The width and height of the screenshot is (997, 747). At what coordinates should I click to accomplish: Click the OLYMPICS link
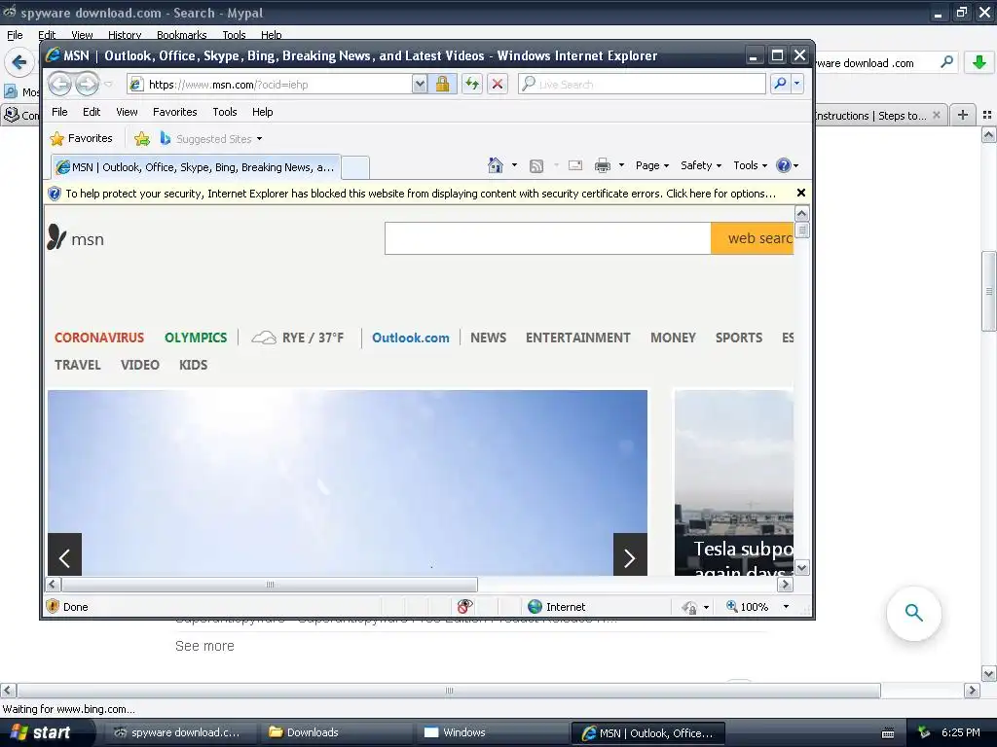196,338
